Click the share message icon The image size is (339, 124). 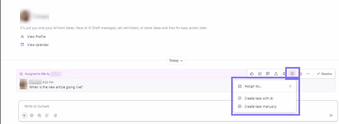276,74
